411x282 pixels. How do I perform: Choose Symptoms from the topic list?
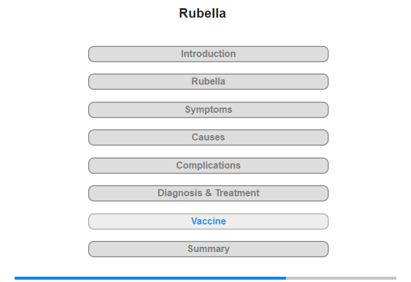(208, 110)
